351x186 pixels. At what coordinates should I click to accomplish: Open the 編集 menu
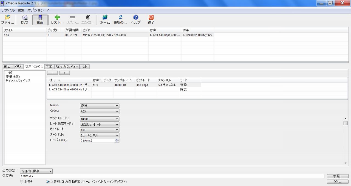tap(21, 10)
